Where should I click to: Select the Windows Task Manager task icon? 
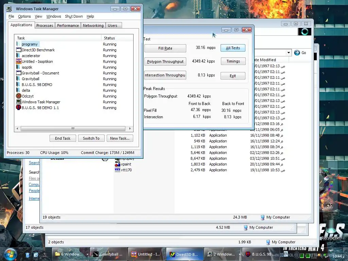click(19, 102)
